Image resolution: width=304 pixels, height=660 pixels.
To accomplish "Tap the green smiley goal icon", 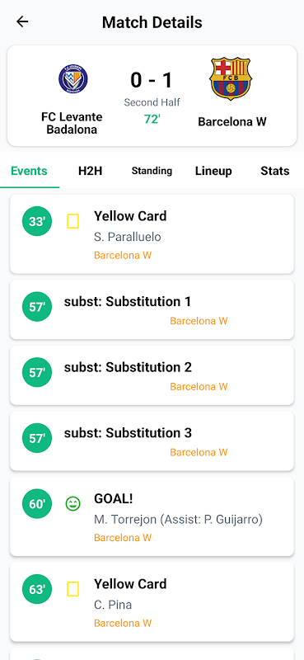I will point(72,504).
